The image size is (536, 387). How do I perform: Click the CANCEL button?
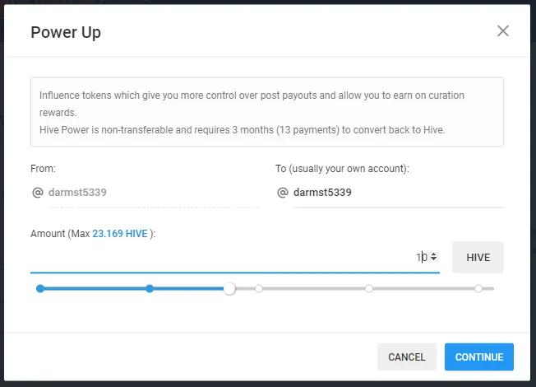click(407, 357)
